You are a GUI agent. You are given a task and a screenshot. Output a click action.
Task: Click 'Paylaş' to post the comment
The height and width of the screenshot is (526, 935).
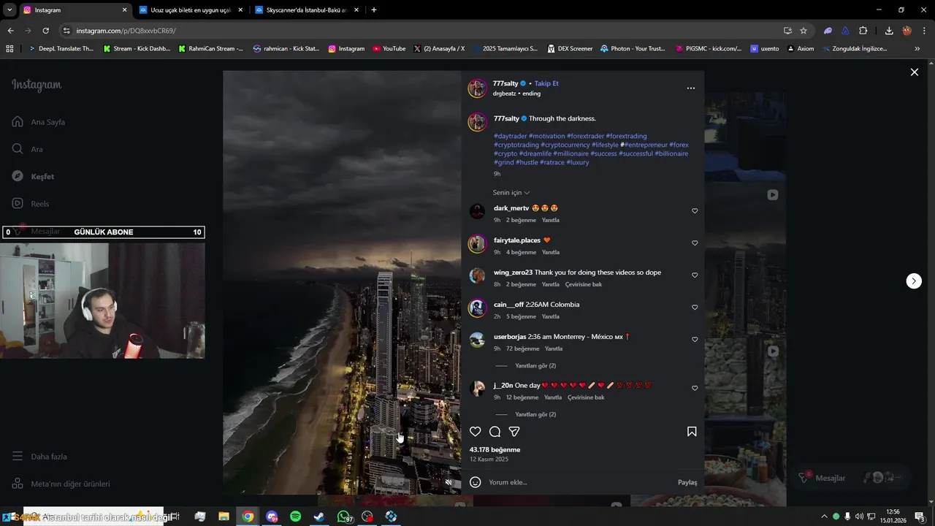point(687,483)
